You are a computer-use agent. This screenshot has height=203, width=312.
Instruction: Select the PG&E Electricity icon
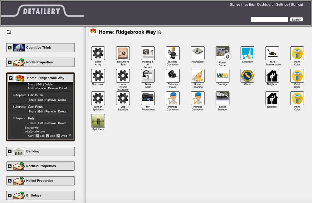tap(247, 53)
